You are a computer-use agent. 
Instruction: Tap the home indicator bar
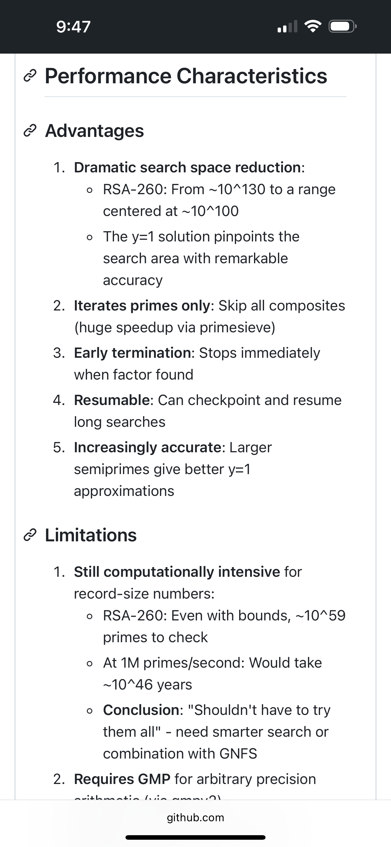[195, 838]
